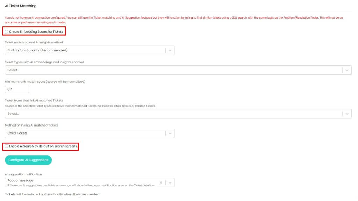Screen dimensions: 358x201
Task: Click 'Tickets will be indexed automatically' note
Action: tap(52, 194)
